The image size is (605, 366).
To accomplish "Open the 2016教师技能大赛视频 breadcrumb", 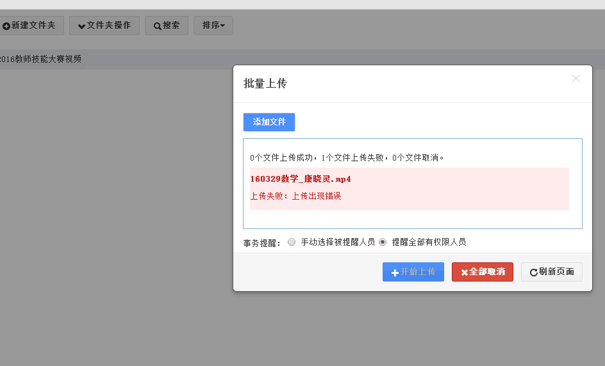I will click(40, 59).
